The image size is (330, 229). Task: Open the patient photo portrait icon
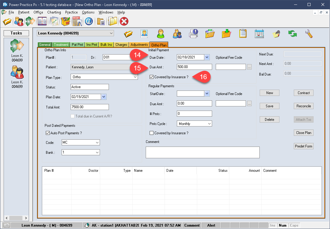(145, 34)
